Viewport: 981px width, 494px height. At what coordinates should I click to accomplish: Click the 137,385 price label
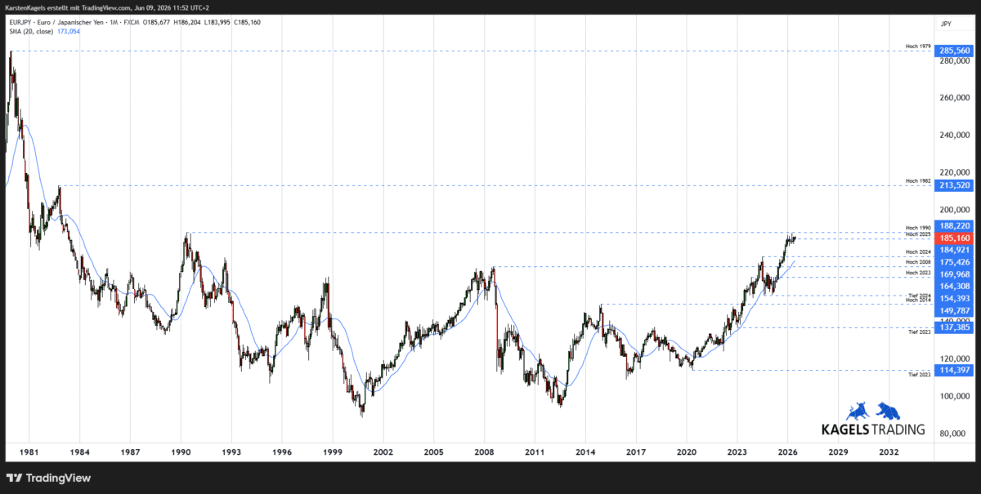[955, 327]
